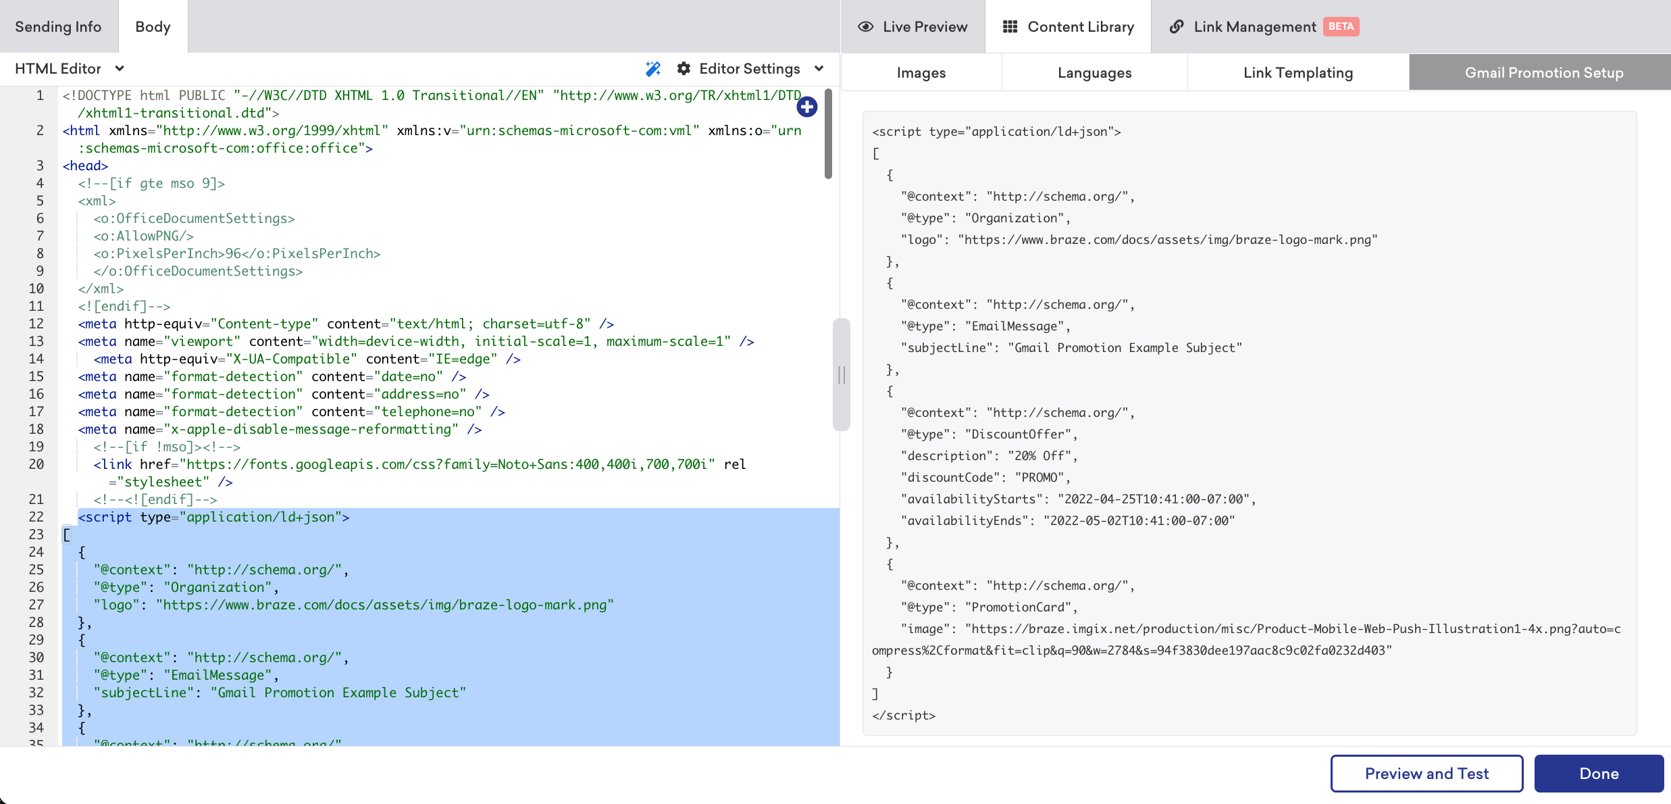Select the Images sub-tab
Viewport: 1671px width, 804px height.
tap(921, 72)
